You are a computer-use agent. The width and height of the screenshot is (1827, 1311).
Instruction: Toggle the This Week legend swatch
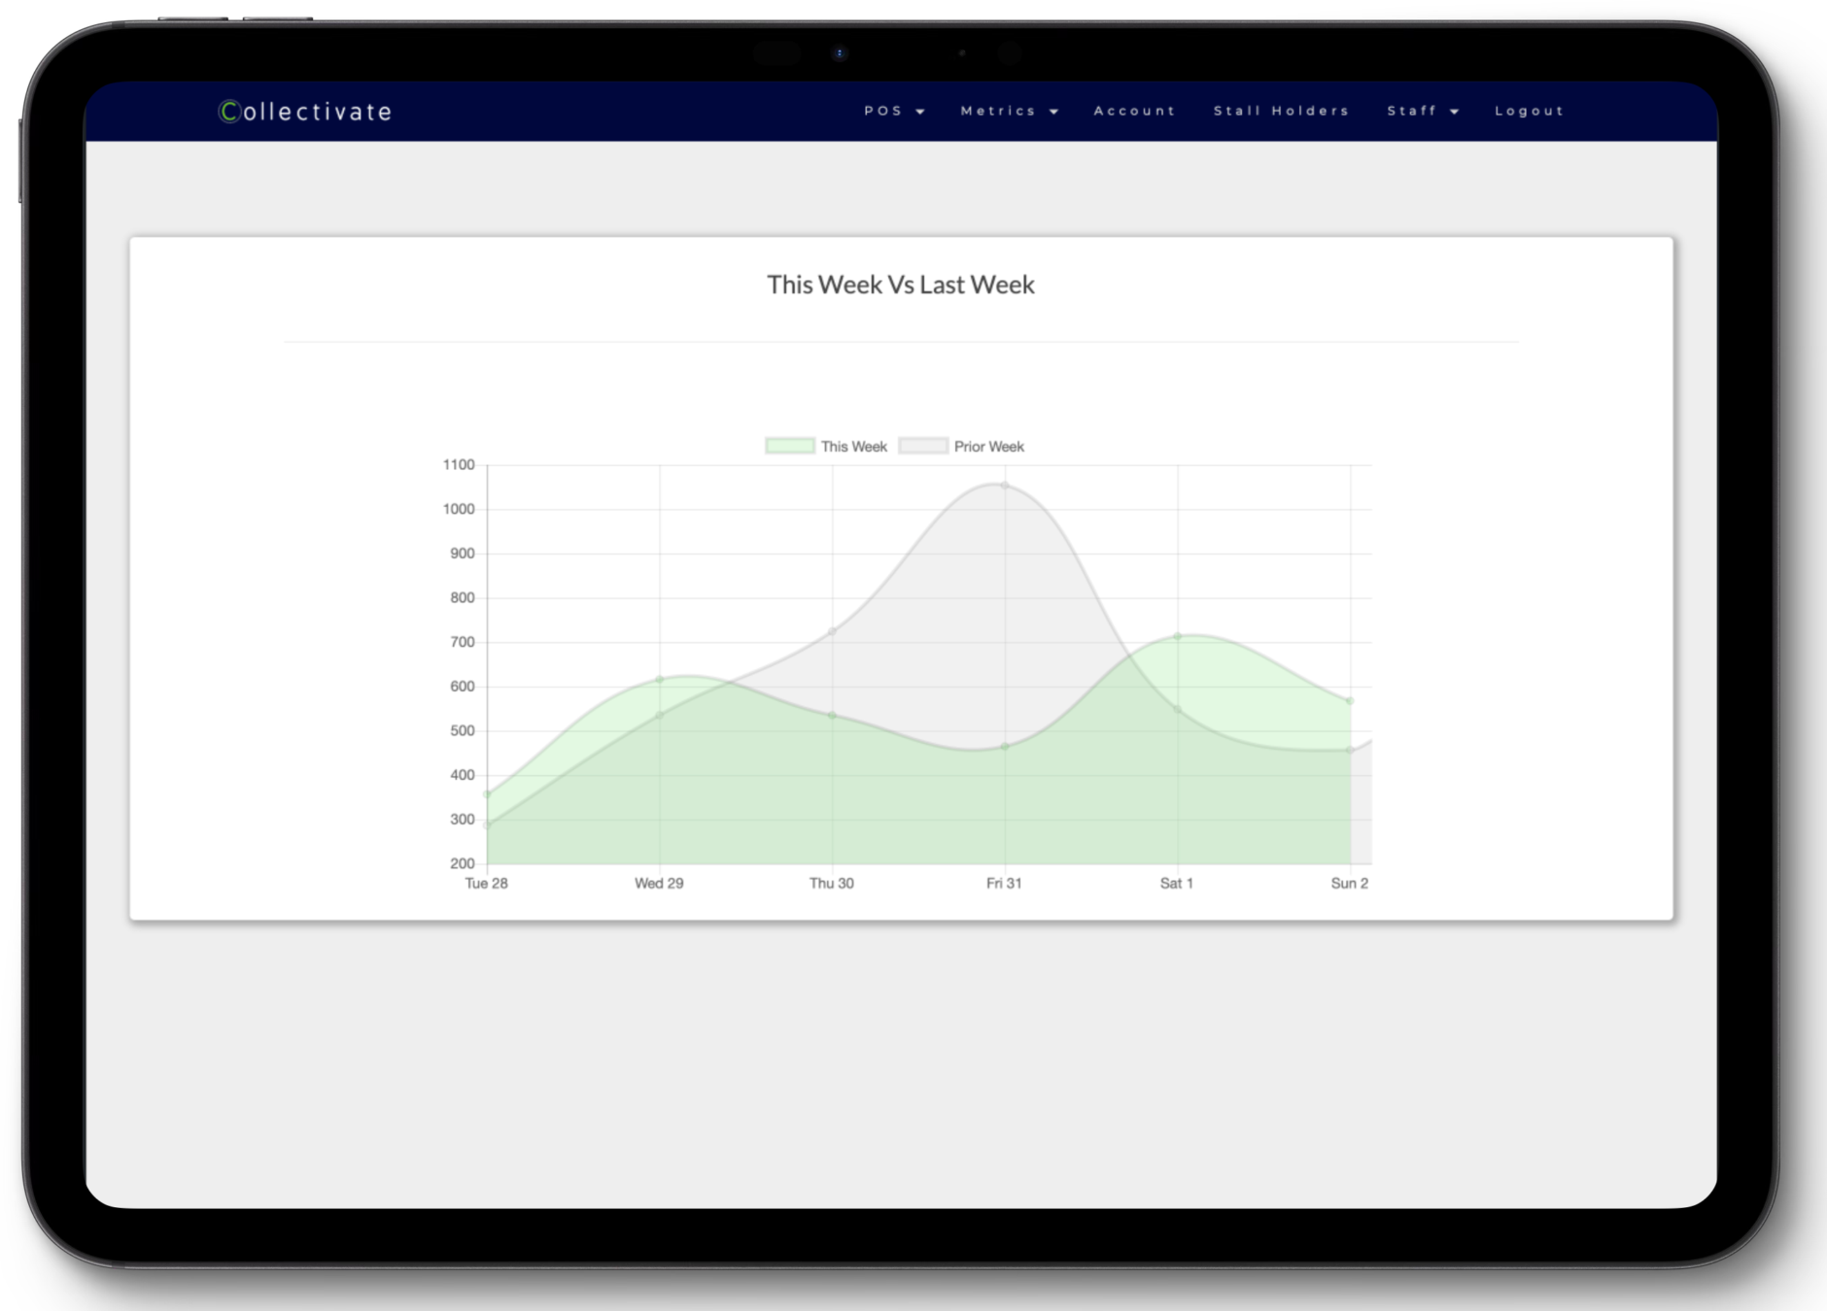[789, 446]
